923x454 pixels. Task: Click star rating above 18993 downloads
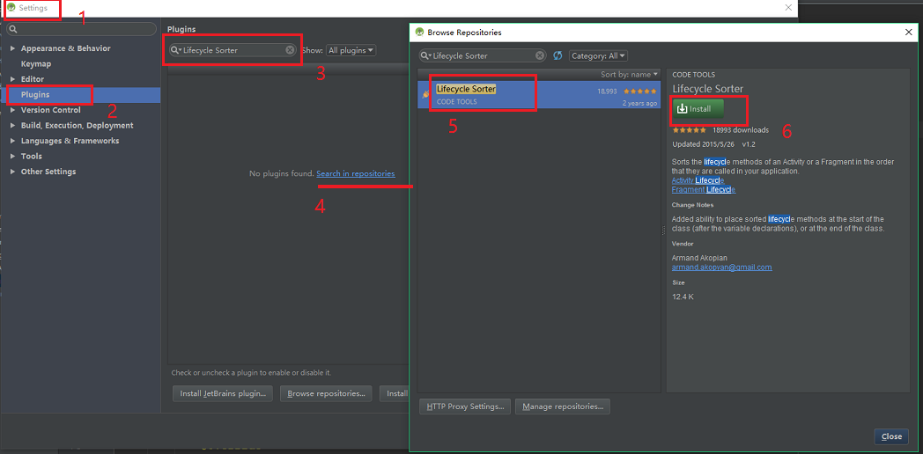pyautogui.click(x=690, y=130)
